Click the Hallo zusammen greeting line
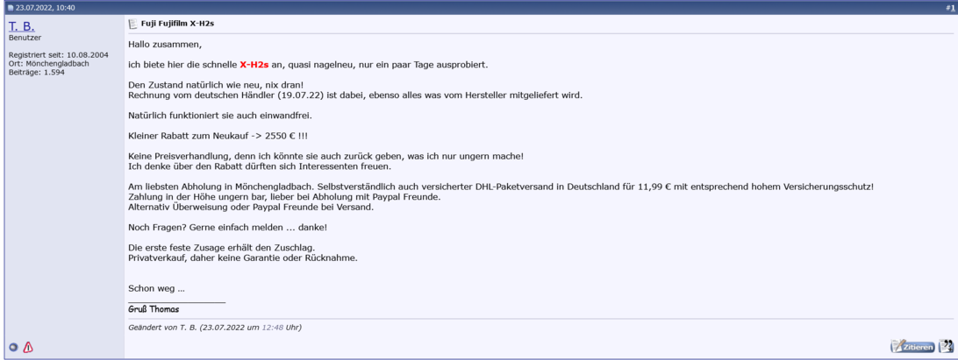This screenshot has height=360, width=958. pos(165,44)
